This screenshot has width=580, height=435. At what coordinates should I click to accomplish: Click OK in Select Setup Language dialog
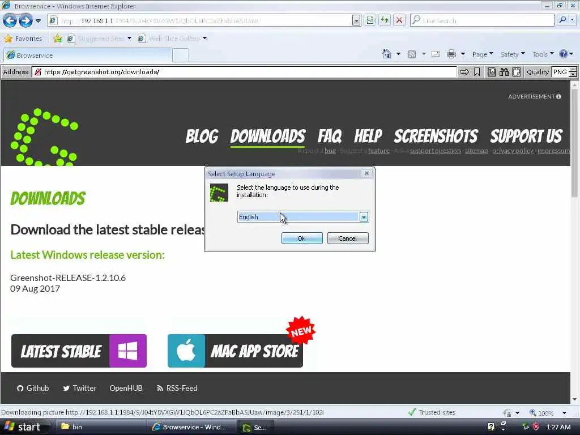(x=302, y=238)
